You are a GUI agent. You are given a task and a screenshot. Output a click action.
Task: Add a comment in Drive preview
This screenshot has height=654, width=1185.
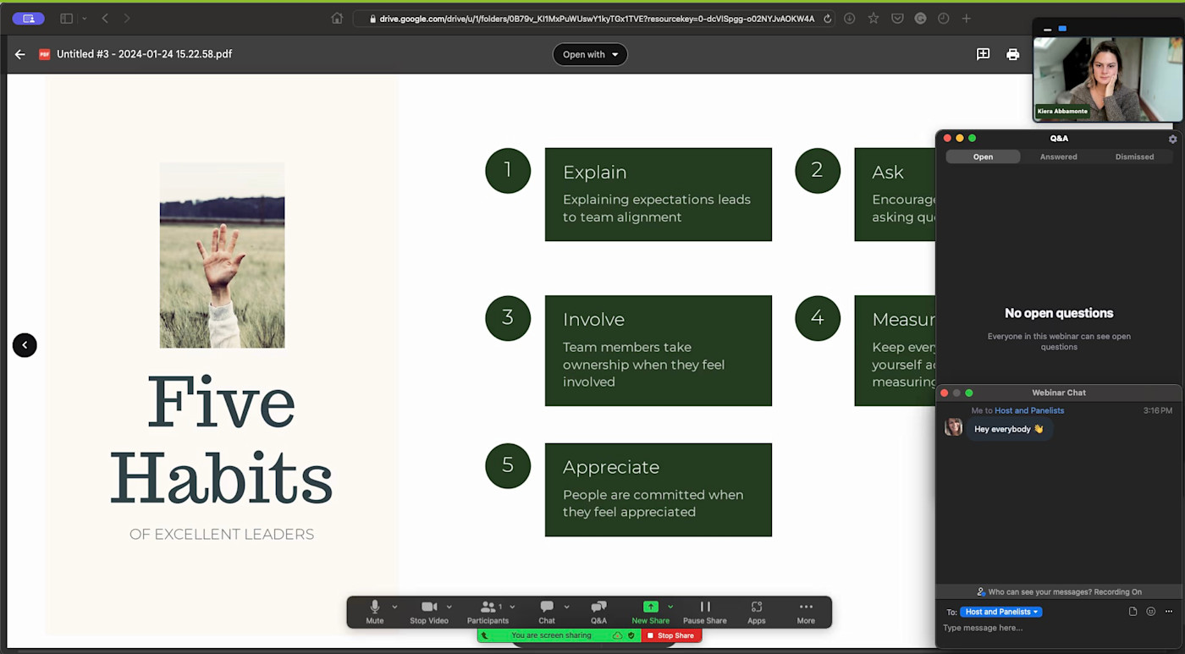click(983, 54)
